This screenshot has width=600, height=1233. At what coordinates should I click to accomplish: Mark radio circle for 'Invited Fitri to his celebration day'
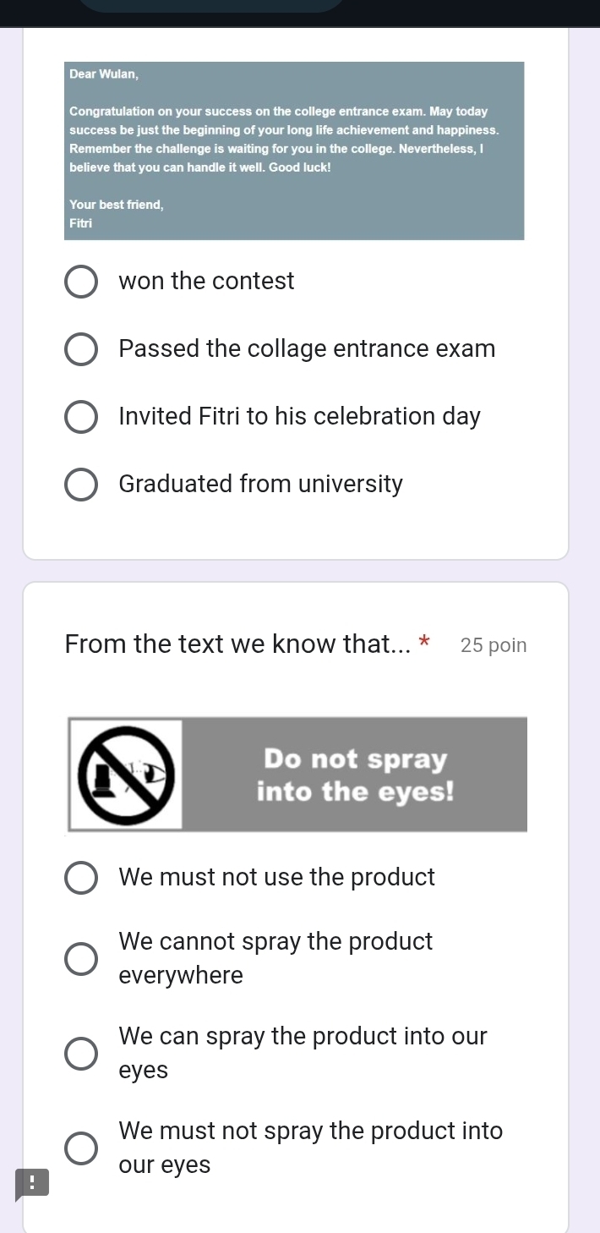(81, 417)
